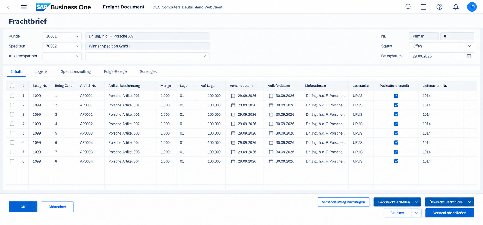Click the Nr. field showing 8
Screen dimensions: 483x225
457,36
